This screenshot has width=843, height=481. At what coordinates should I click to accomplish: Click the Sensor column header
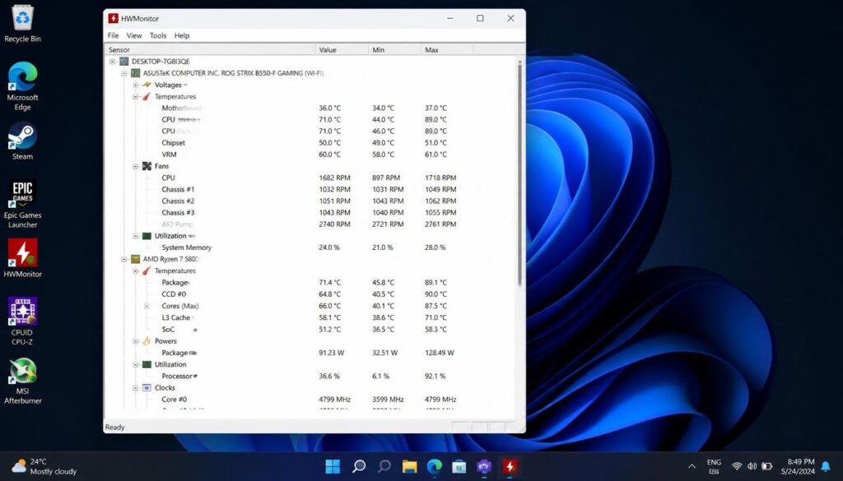click(210, 49)
